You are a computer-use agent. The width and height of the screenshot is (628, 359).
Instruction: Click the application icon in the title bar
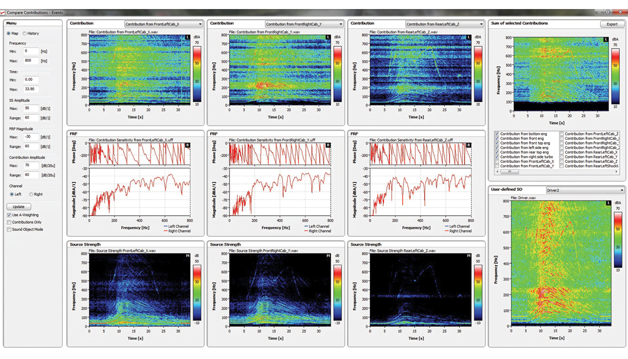click(x=3, y=12)
